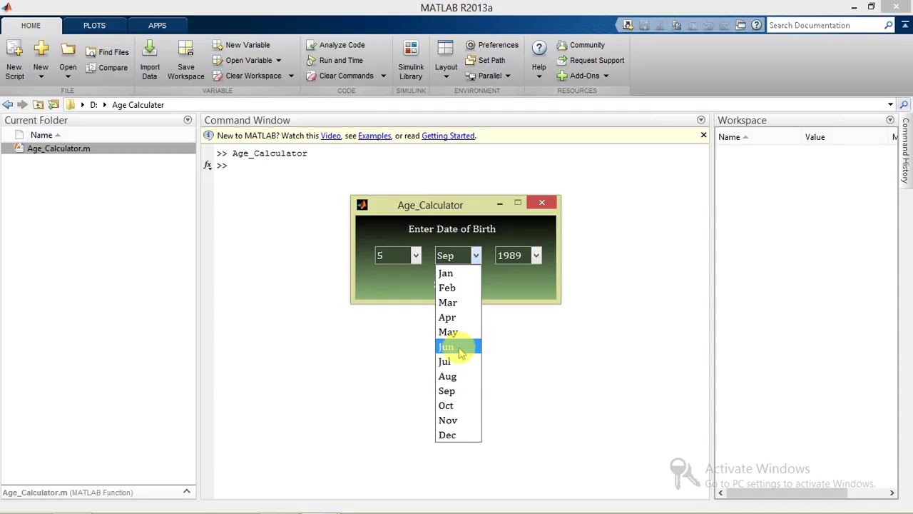The image size is (913, 514).
Task: Click Save Workspace
Action: click(x=185, y=60)
